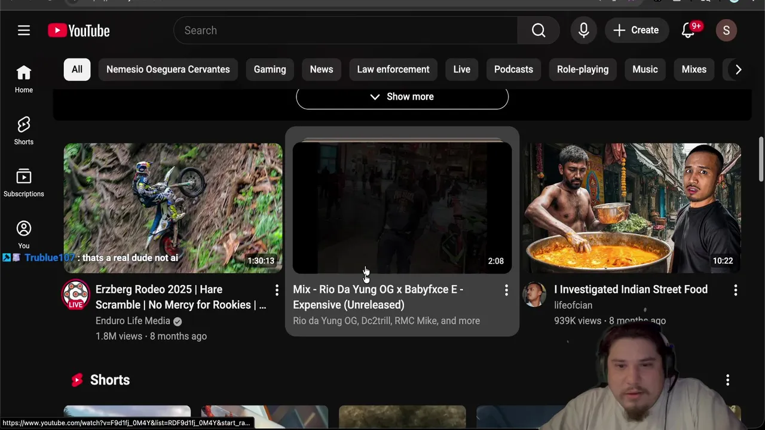
Task: Select the Live filter chip
Action: point(461,69)
